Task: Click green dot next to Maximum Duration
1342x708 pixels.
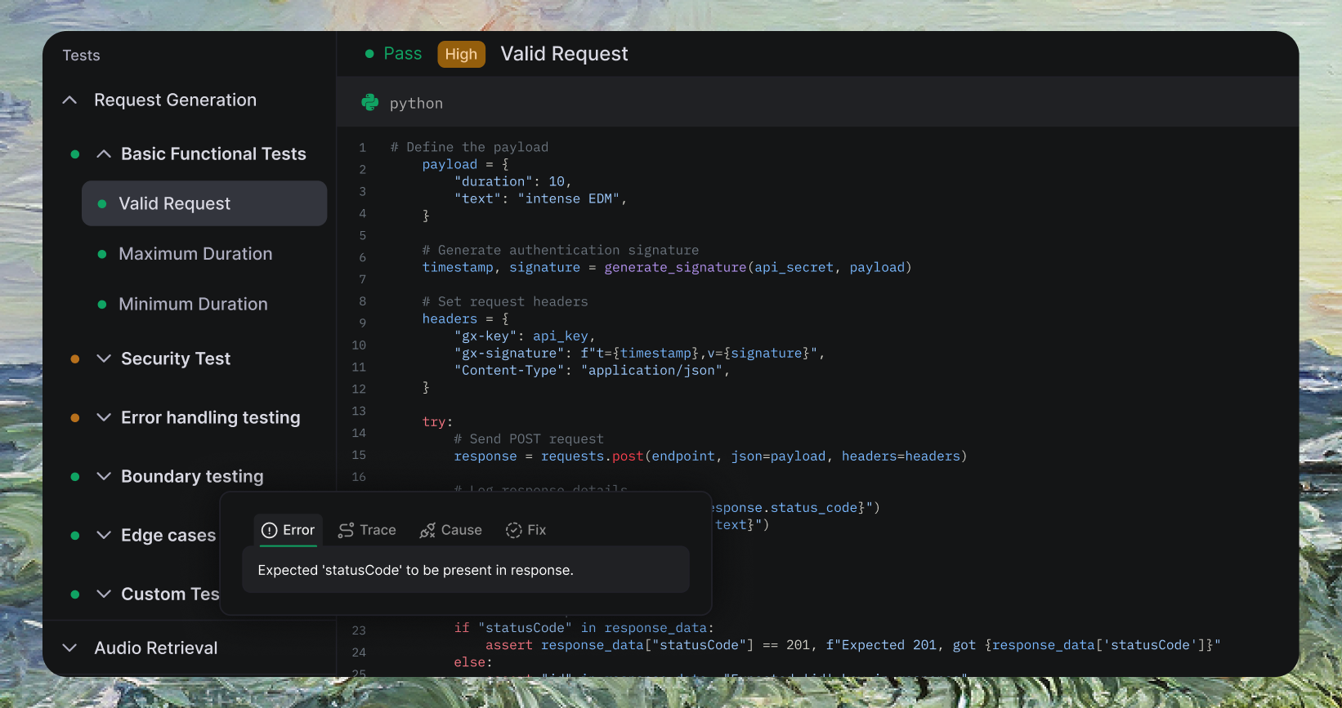Action: pyautogui.click(x=102, y=254)
